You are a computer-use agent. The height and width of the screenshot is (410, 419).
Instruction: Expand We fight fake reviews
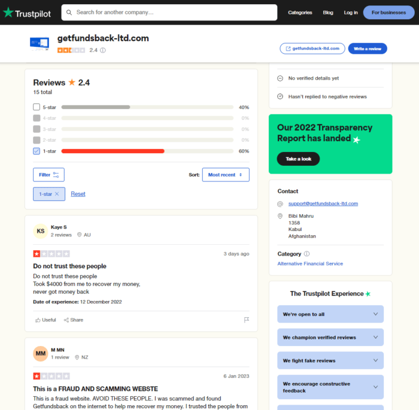[x=330, y=360]
